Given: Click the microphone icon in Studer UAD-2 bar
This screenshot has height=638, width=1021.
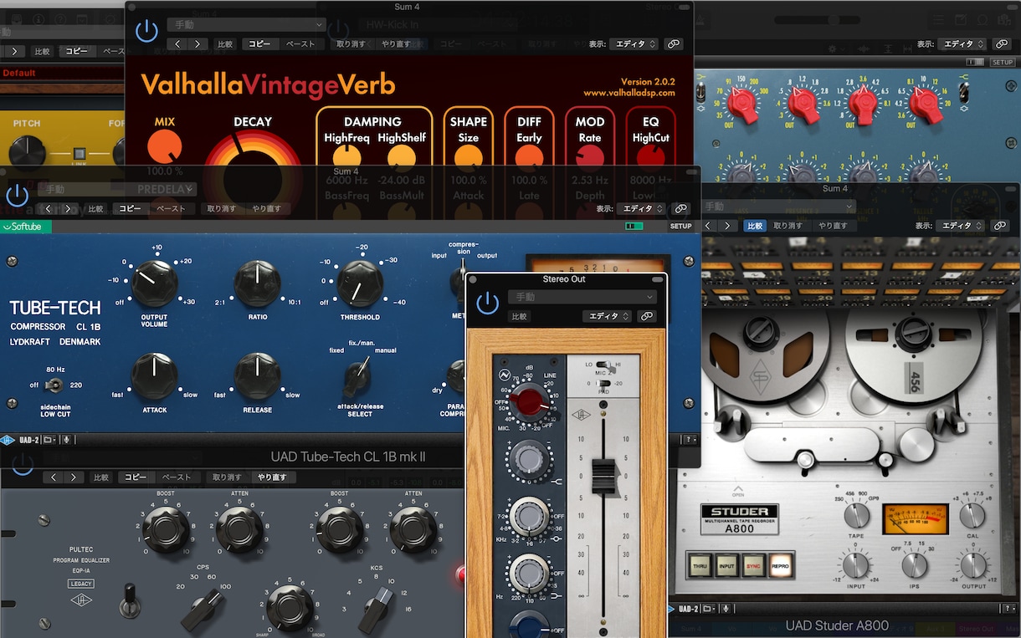Looking at the screenshot, I should tap(726, 609).
